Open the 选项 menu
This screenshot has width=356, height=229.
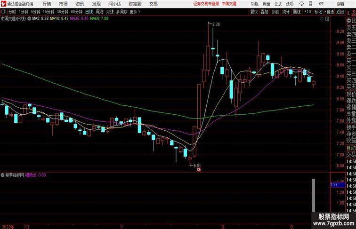pos(290,4)
